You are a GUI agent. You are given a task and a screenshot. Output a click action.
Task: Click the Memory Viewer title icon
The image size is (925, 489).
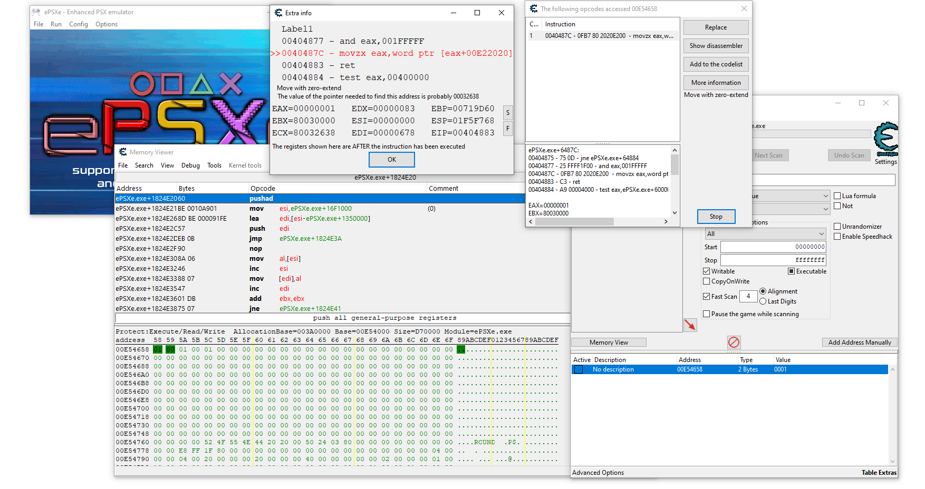point(123,152)
